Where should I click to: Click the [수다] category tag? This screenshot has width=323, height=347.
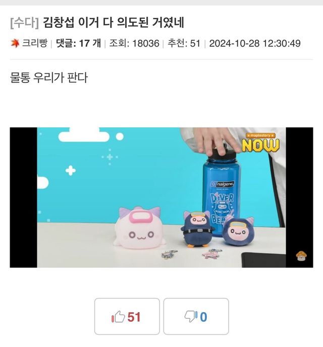[25, 23]
